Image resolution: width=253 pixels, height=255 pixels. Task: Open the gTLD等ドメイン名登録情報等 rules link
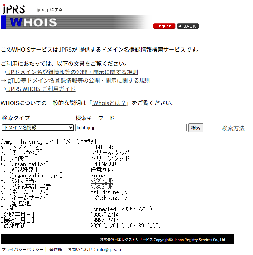tap(78, 80)
